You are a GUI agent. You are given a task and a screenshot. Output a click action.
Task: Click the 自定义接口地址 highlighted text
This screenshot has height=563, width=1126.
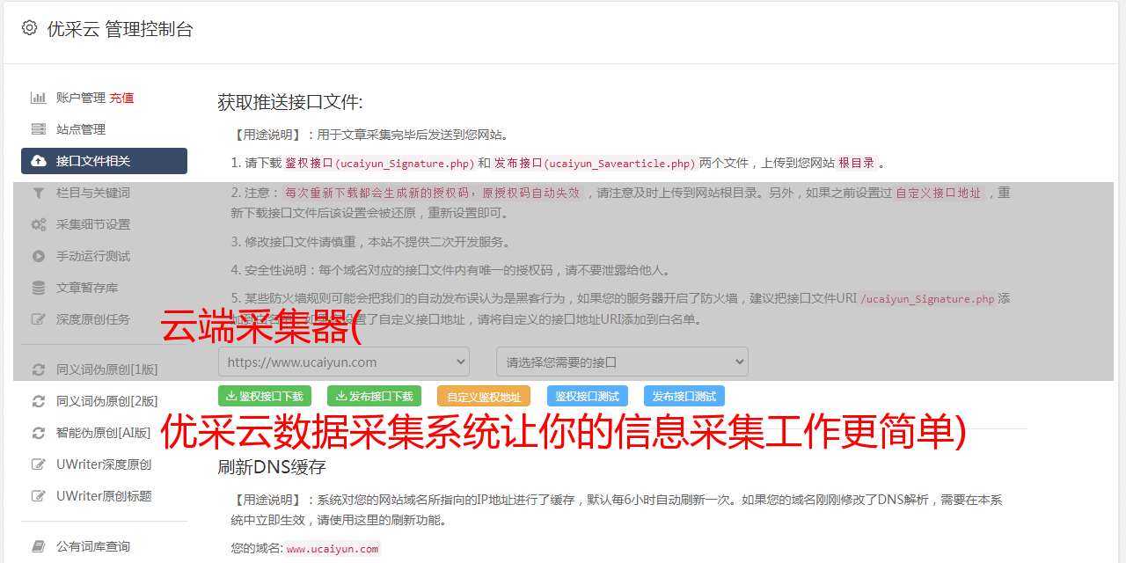click(x=939, y=193)
